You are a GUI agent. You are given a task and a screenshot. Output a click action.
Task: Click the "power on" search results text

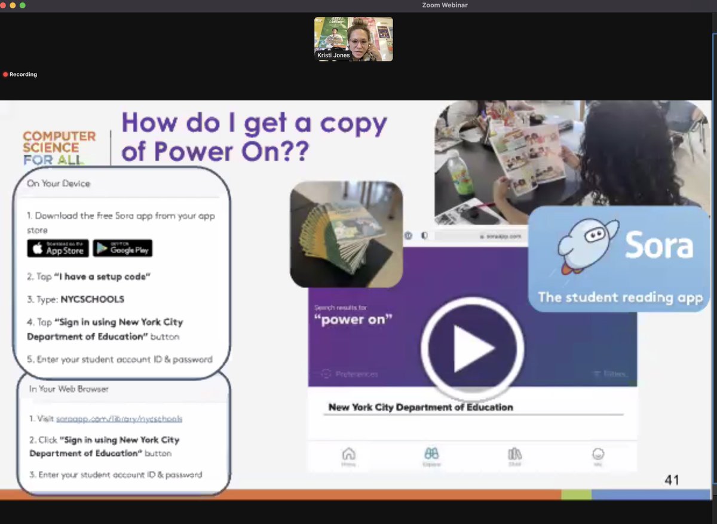(354, 319)
